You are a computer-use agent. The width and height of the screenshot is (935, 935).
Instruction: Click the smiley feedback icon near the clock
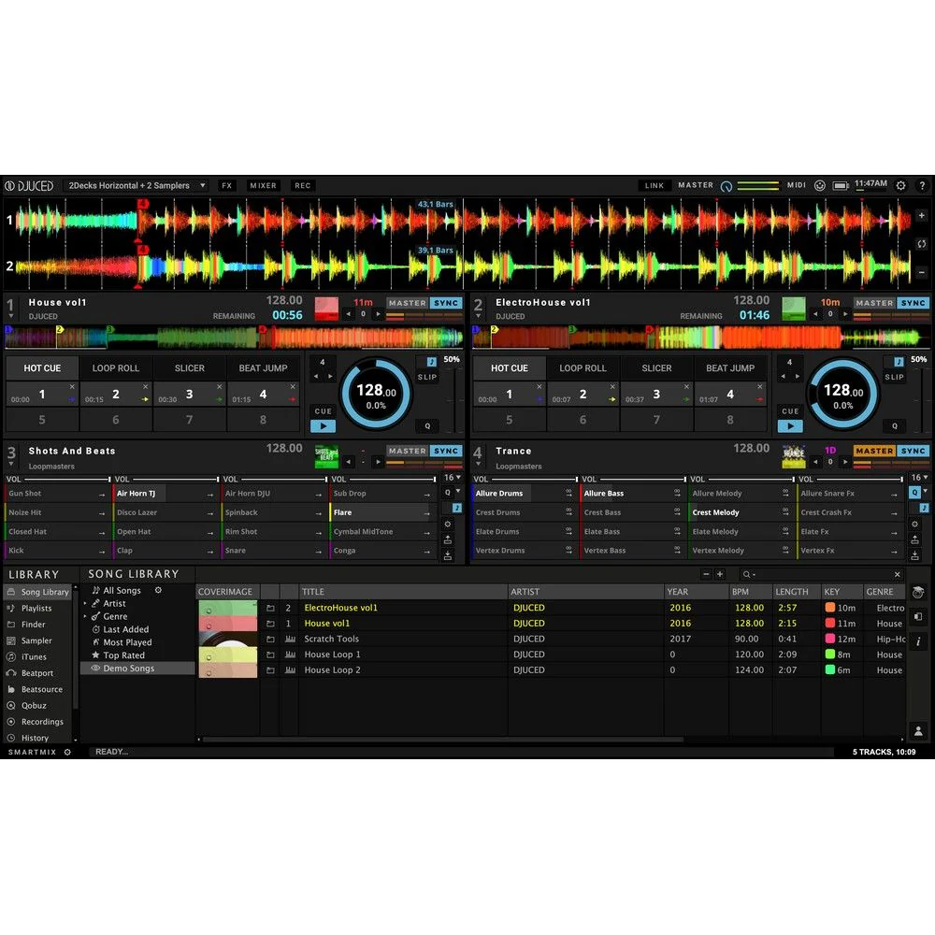(820, 185)
